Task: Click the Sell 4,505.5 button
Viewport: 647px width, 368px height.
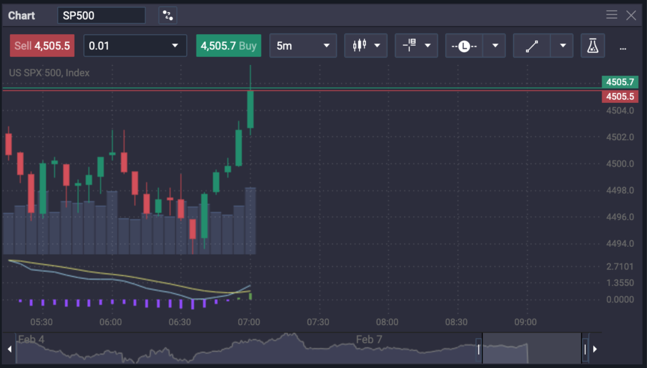Action: coord(42,45)
